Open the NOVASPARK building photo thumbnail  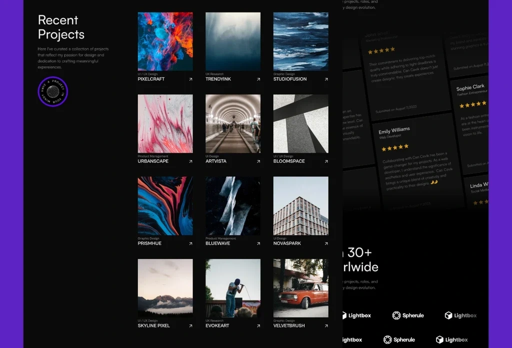point(300,206)
